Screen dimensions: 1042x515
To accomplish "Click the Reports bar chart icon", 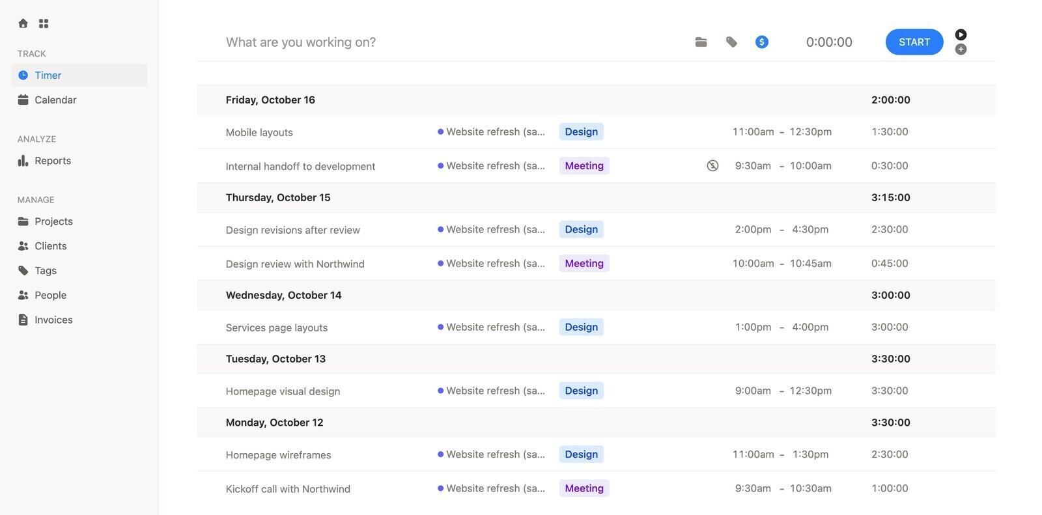I will coord(23,160).
